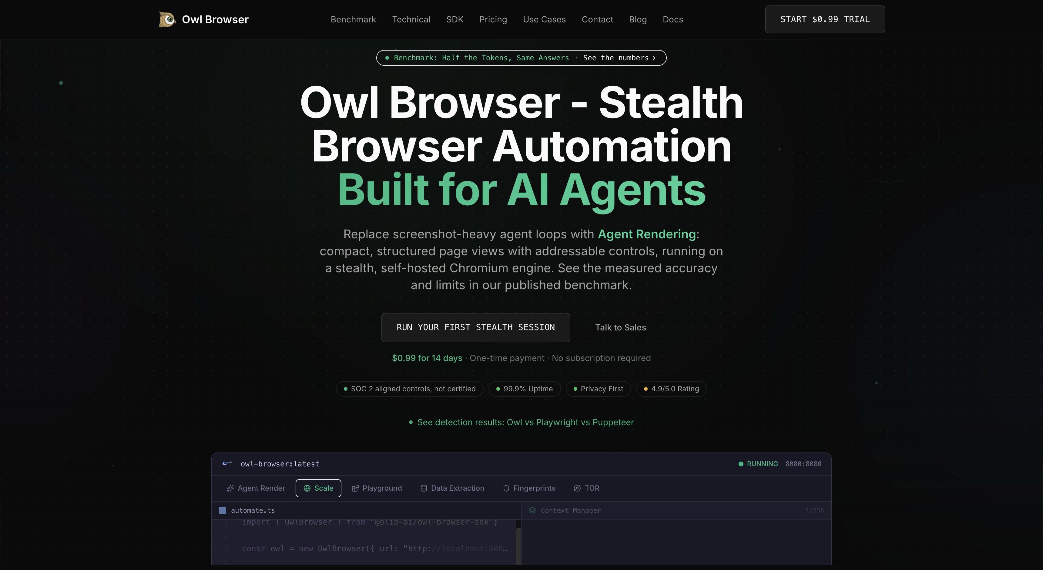The image size is (1043, 570).
Task: Switch to the Playground tab
Action: [377, 488]
